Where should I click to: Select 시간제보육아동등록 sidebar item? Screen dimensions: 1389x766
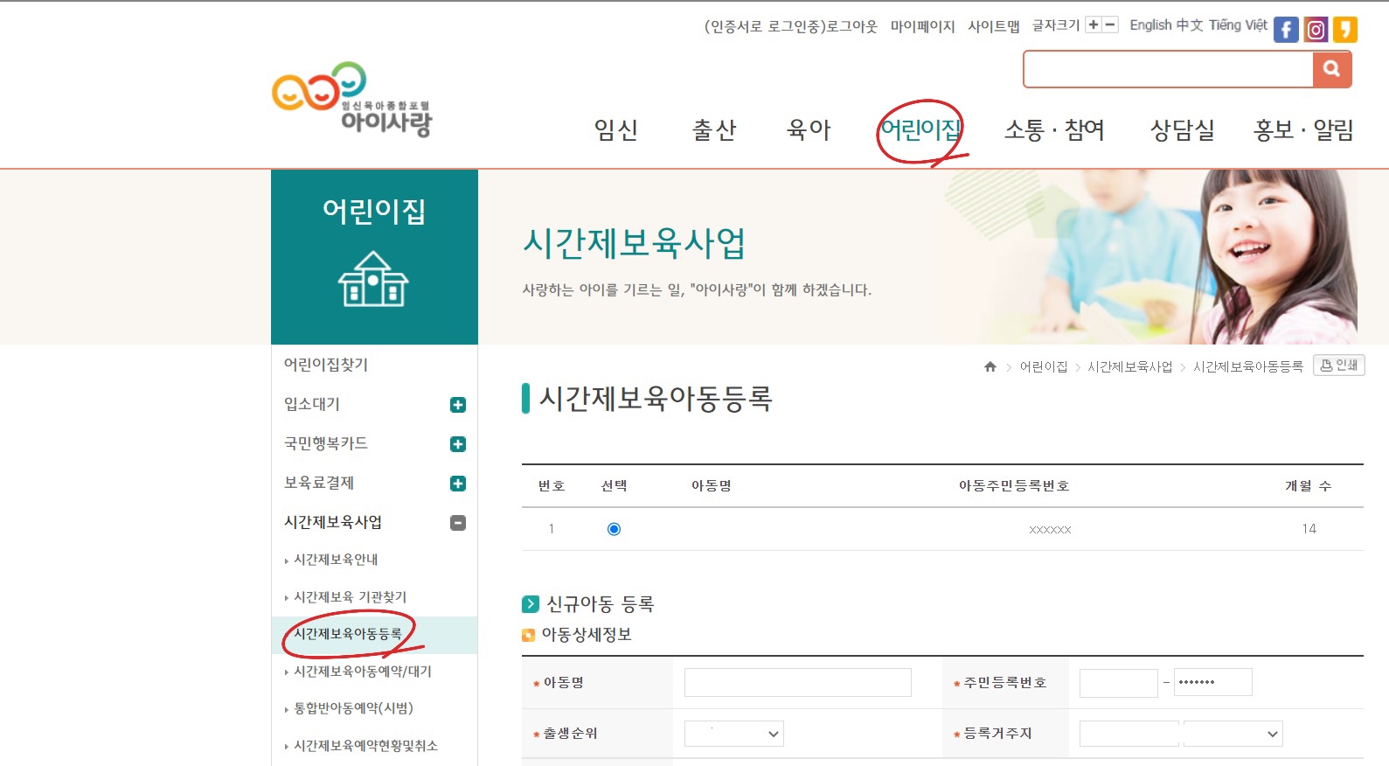coord(348,634)
